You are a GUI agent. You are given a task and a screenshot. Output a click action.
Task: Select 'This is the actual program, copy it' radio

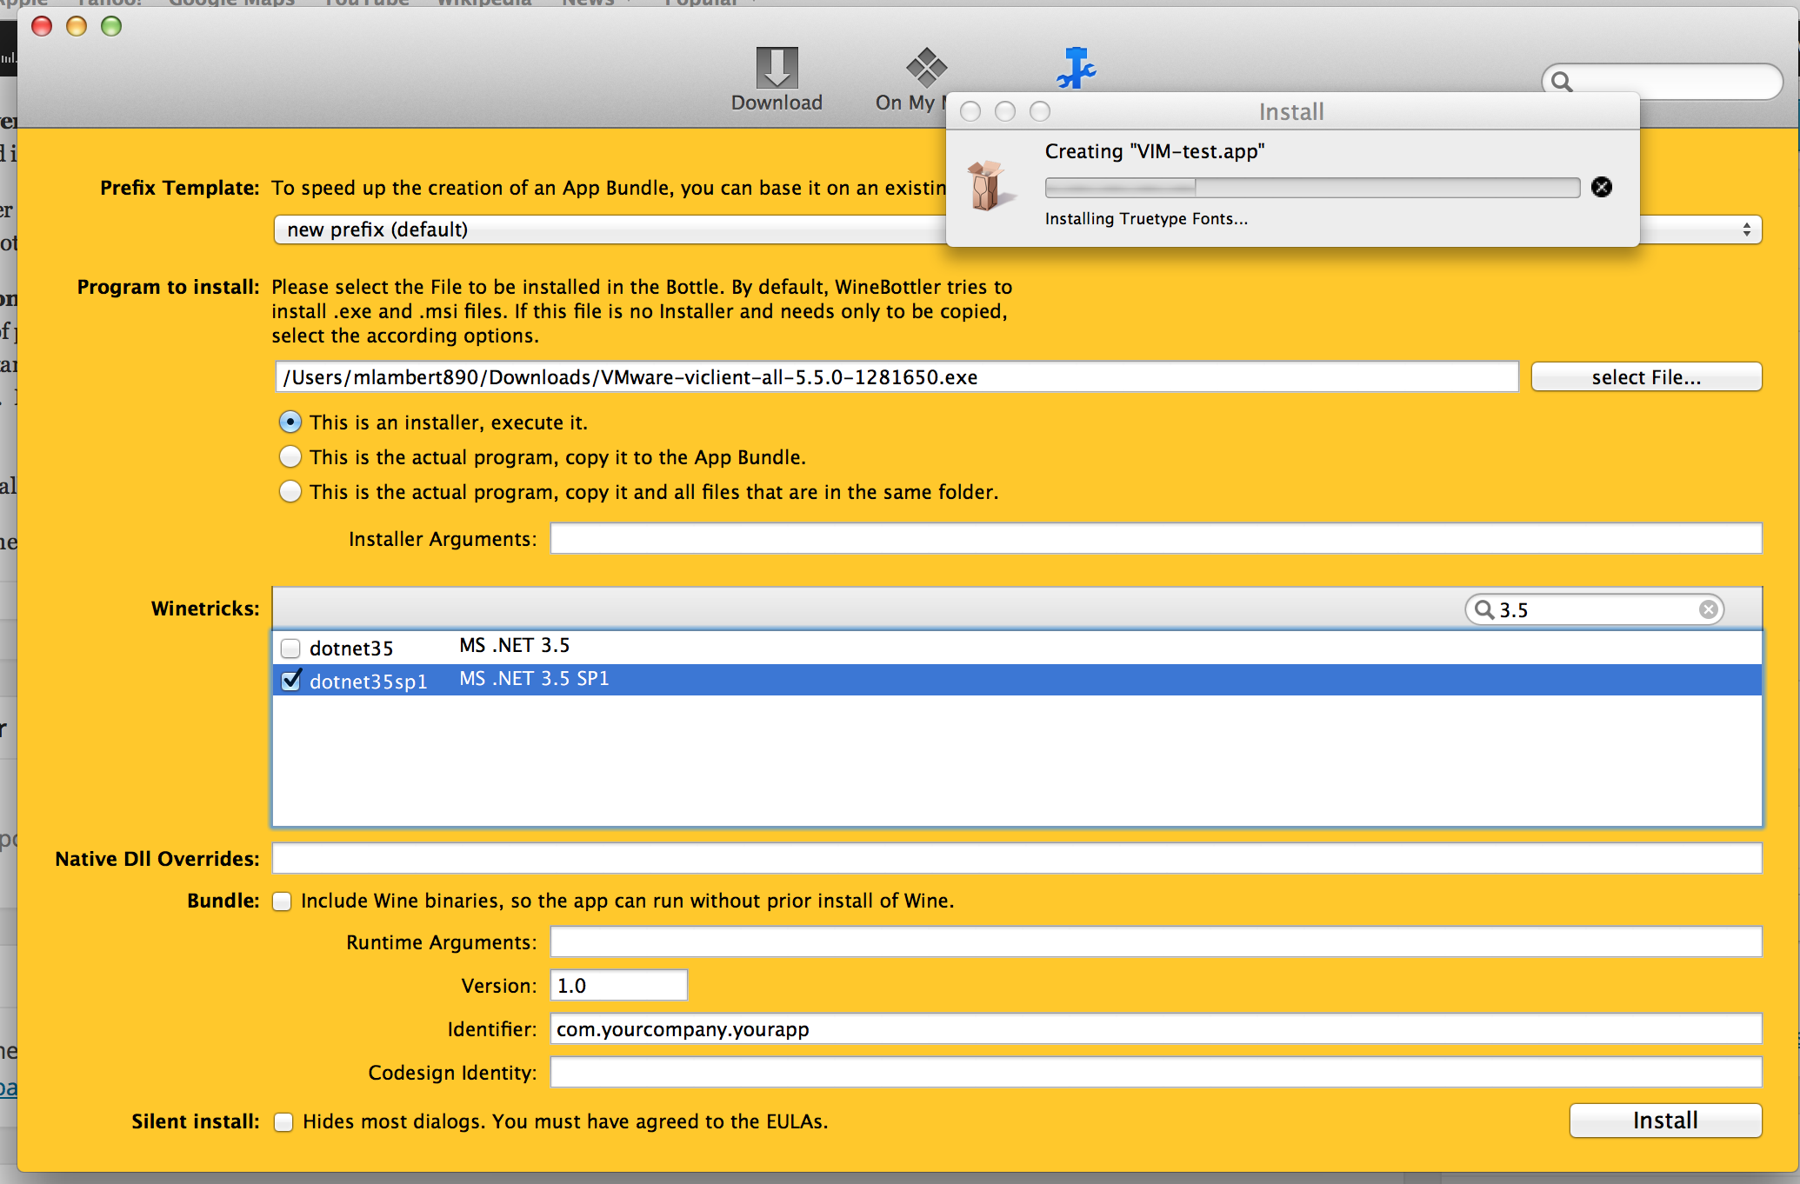coord(290,457)
